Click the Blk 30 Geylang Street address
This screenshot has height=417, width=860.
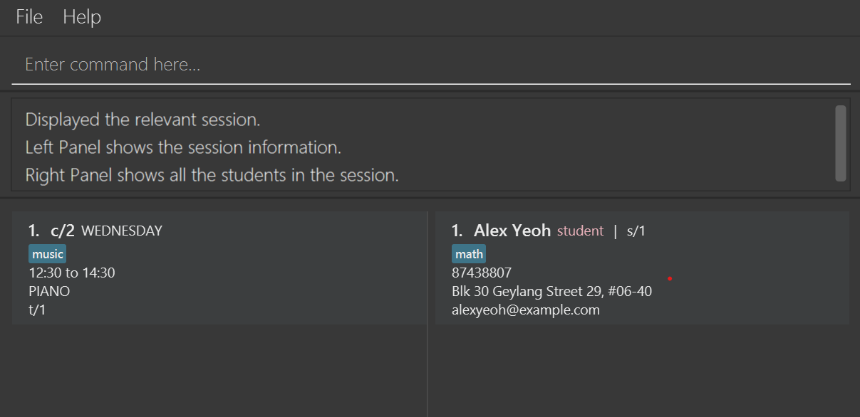(x=551, y=291)
